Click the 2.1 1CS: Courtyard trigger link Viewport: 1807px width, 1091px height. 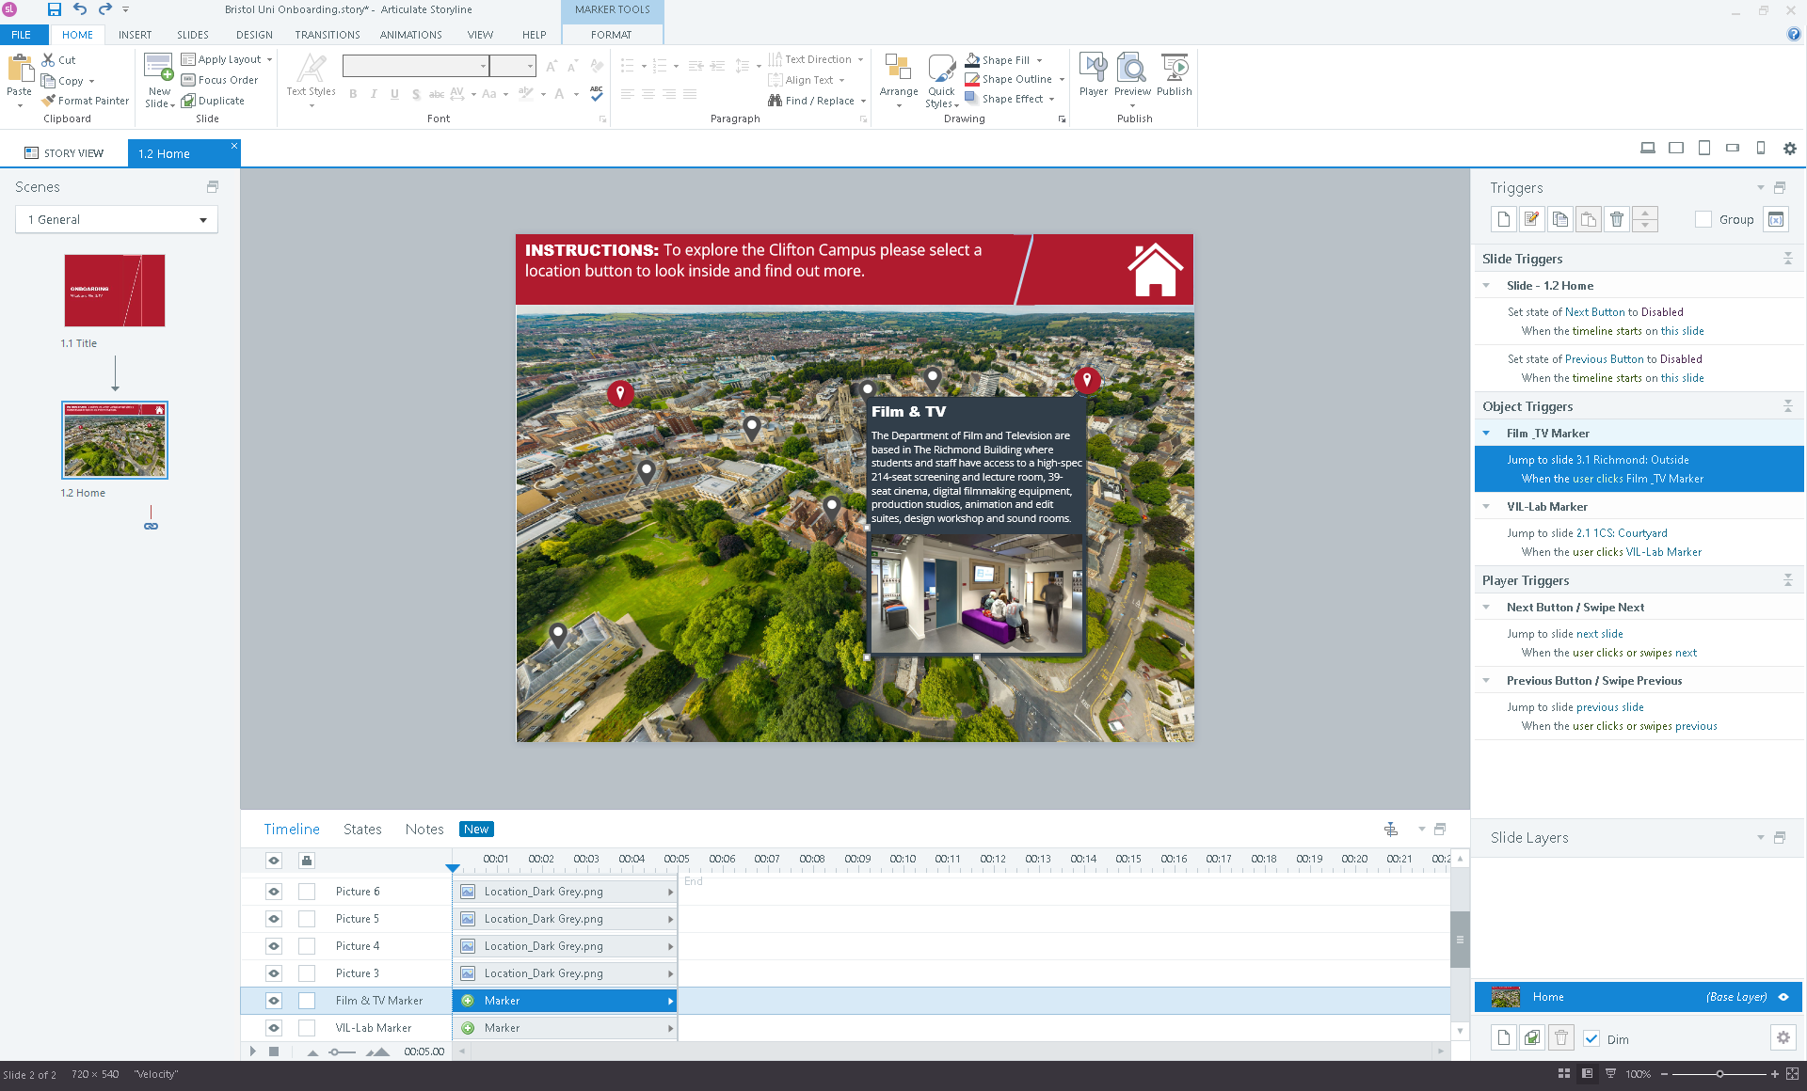1622,533
